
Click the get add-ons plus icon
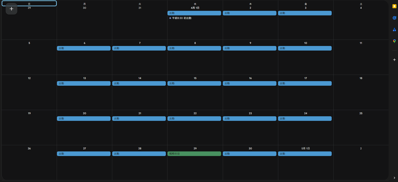point(394,60)
